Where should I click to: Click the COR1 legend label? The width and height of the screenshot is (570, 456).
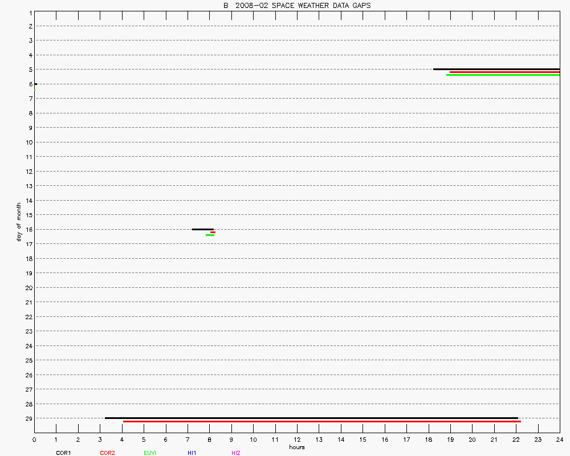point(63,453)
